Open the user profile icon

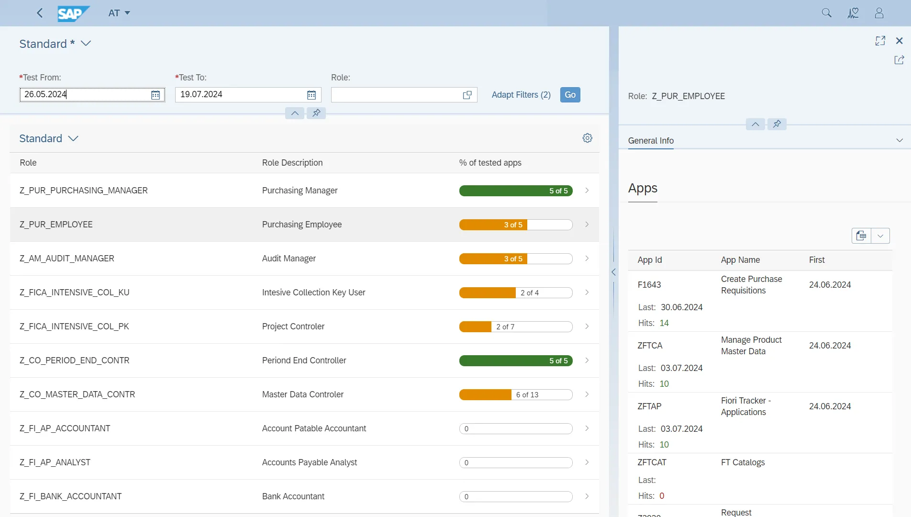[879, 13]
